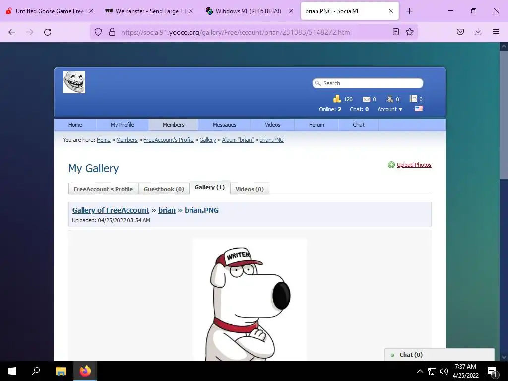Open Chat in the navigation bar
Image resolution: width=508 pixels, height=381 pixels.
click(x=359, y=125)
